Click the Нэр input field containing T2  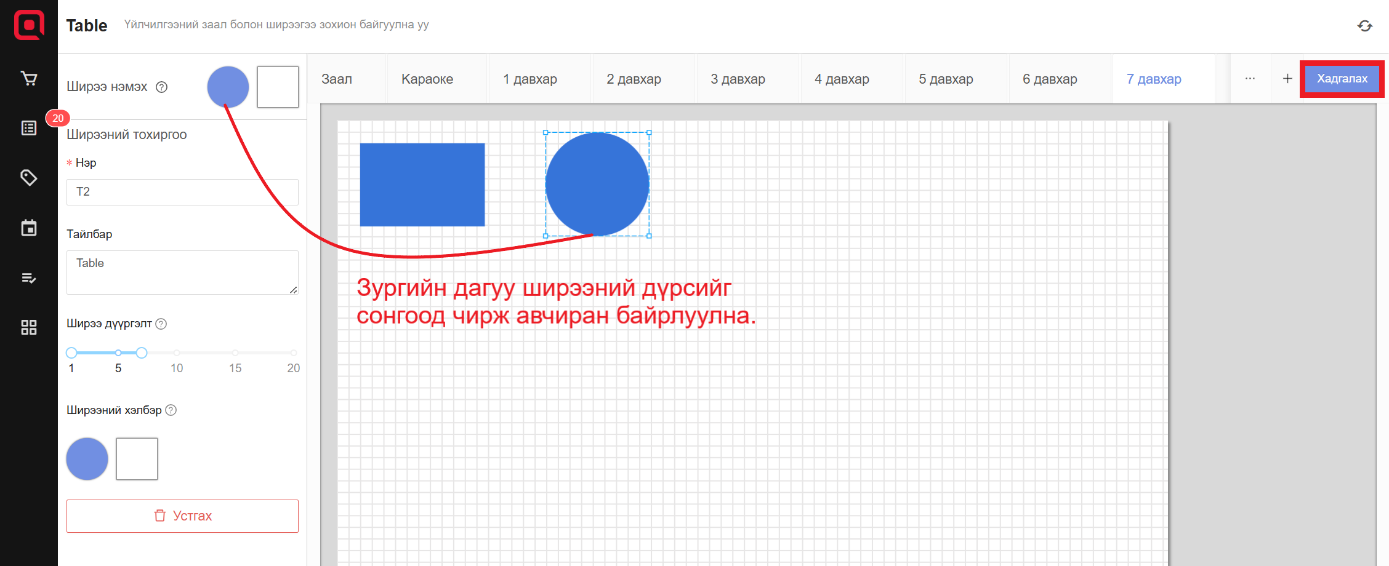point(182,192)
